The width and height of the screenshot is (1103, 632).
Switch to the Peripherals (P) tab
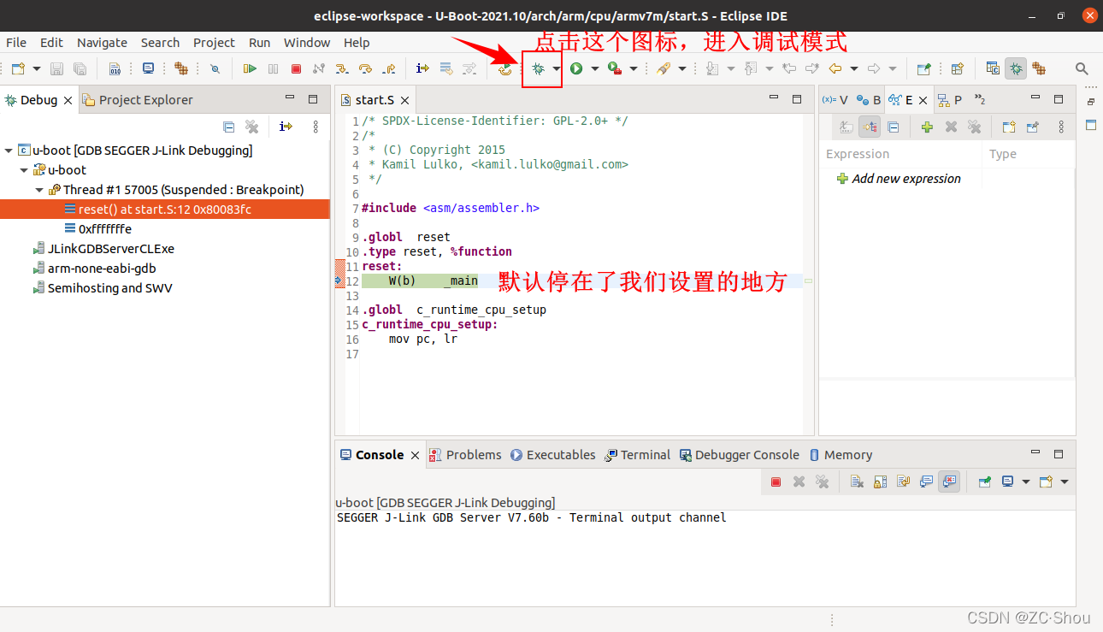pos(949,100)
